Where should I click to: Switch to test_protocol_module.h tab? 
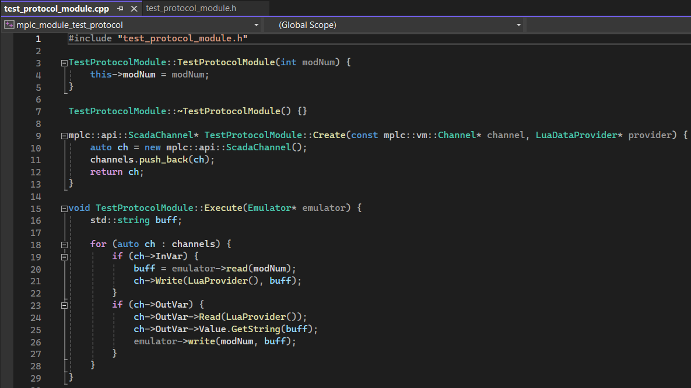(191, 8)
